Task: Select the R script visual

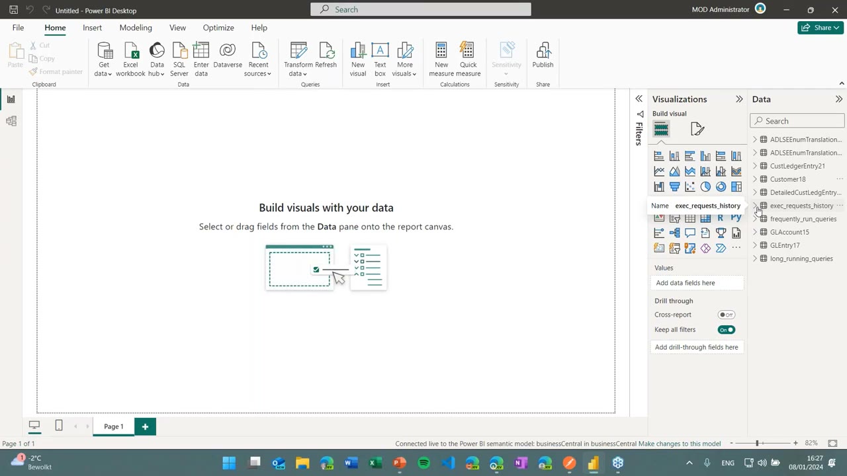Action: tap(721, 218)
